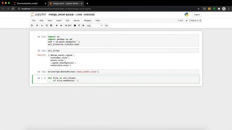The width and height of the screenshot is (232, 130).
Task: Click the browser profile avatar
Action: click(224, 9)
